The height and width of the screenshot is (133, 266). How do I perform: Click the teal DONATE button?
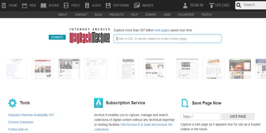point(57,37)
